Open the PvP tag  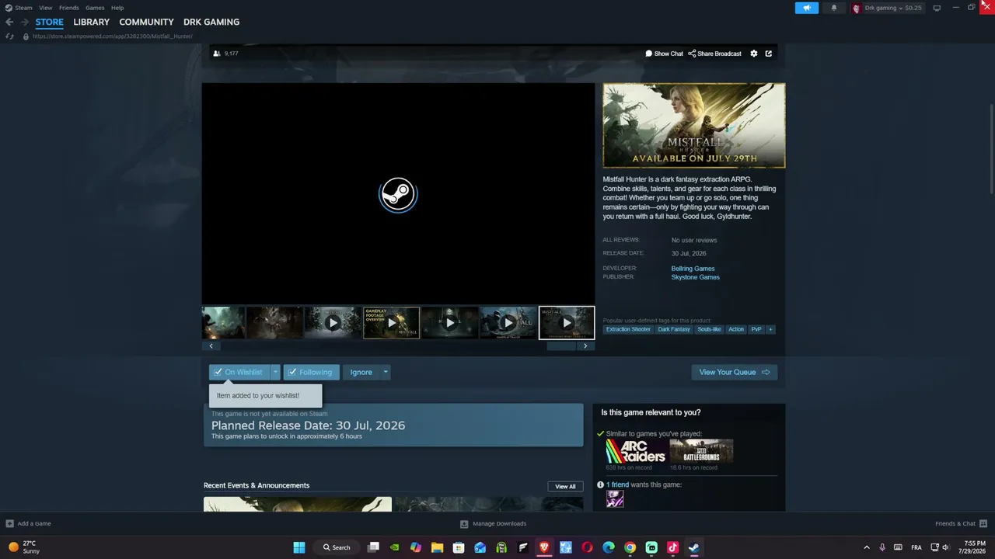coord(756,329)
